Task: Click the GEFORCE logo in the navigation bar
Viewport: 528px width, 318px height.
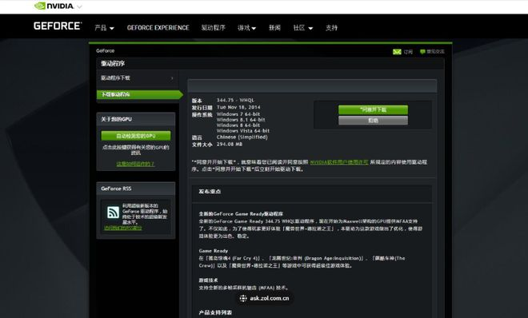Action: pyautogui.click(x=58, y=26)
